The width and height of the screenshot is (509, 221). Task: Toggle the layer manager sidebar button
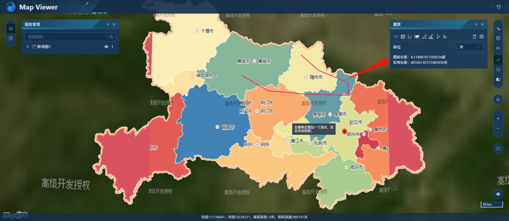[11, 28]
